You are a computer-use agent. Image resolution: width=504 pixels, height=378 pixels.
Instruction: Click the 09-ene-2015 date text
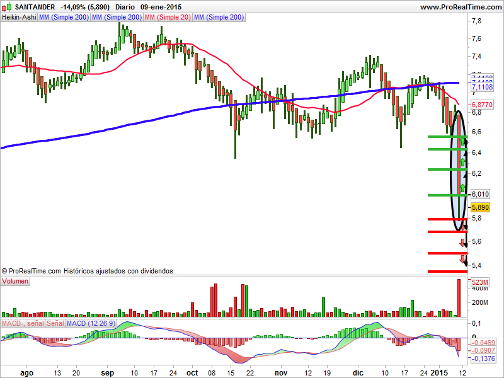161,7
